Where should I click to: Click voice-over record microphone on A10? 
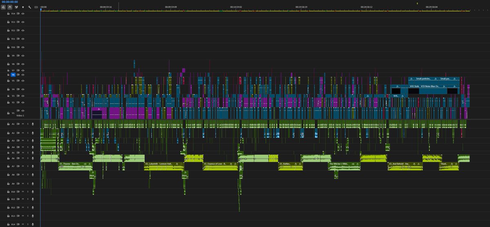coord(33,191)
